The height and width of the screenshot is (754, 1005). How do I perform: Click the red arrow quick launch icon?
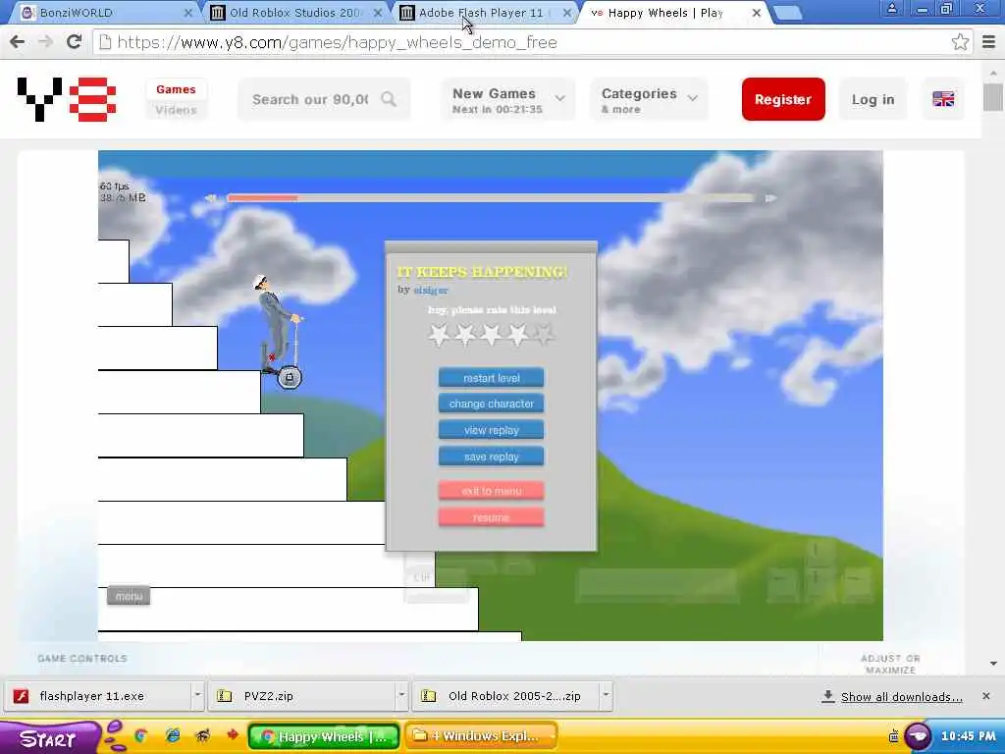click(x=233, y=734)
